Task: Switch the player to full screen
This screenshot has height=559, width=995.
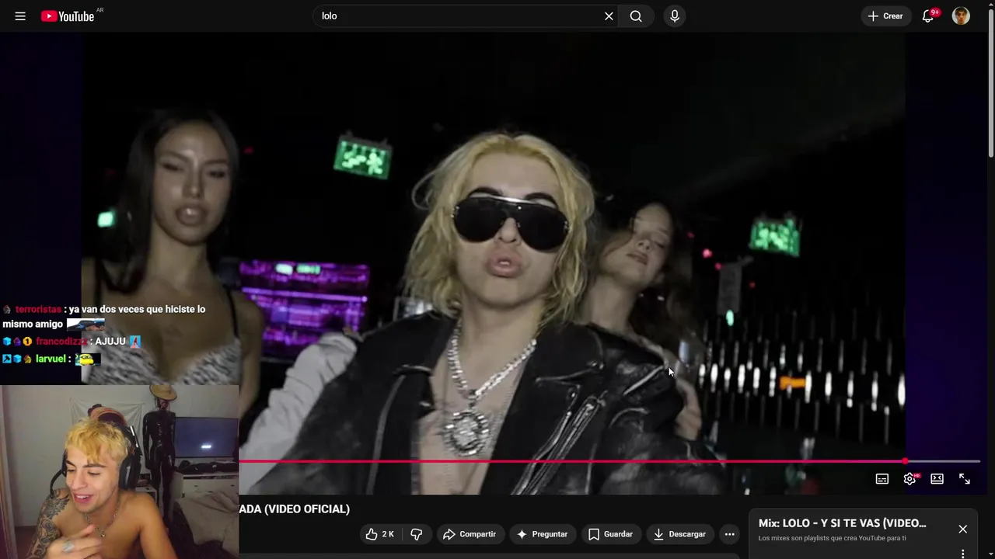Action: click(965, 479)
